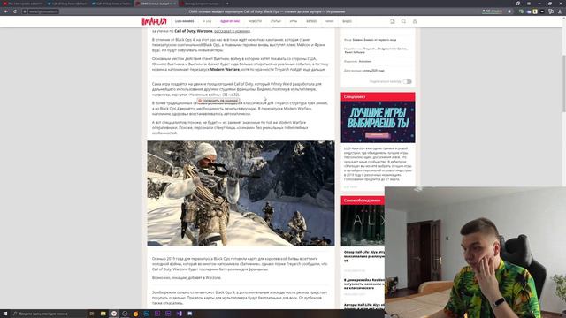Click the orange round taskbar icon
Image resolution: width=566 pixels, height=318 pixels.
point(135,314)
